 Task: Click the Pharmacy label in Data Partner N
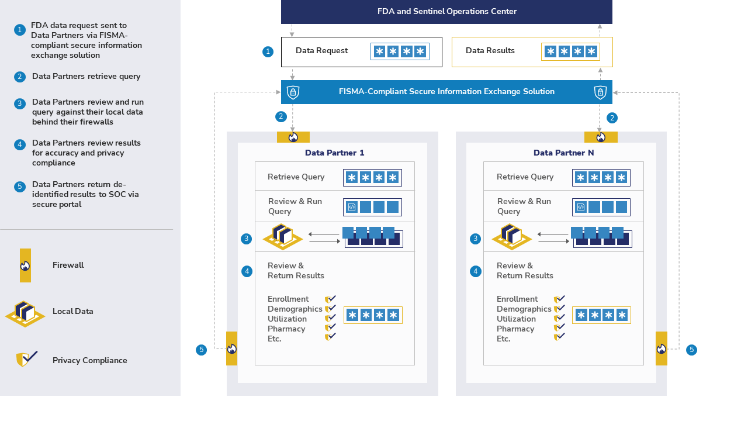515,329
